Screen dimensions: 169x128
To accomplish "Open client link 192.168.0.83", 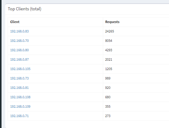I will [x=19, y=31].
